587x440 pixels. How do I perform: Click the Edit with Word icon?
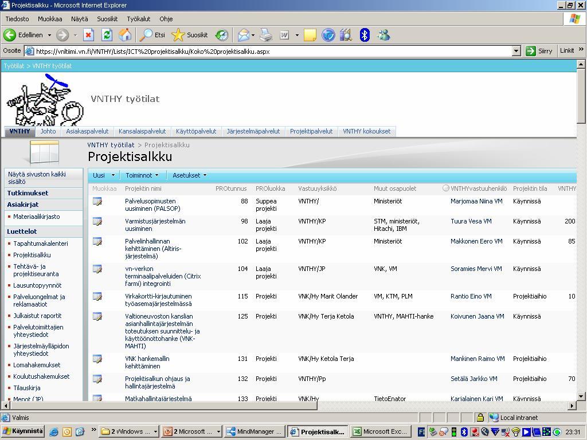point(284,35)
